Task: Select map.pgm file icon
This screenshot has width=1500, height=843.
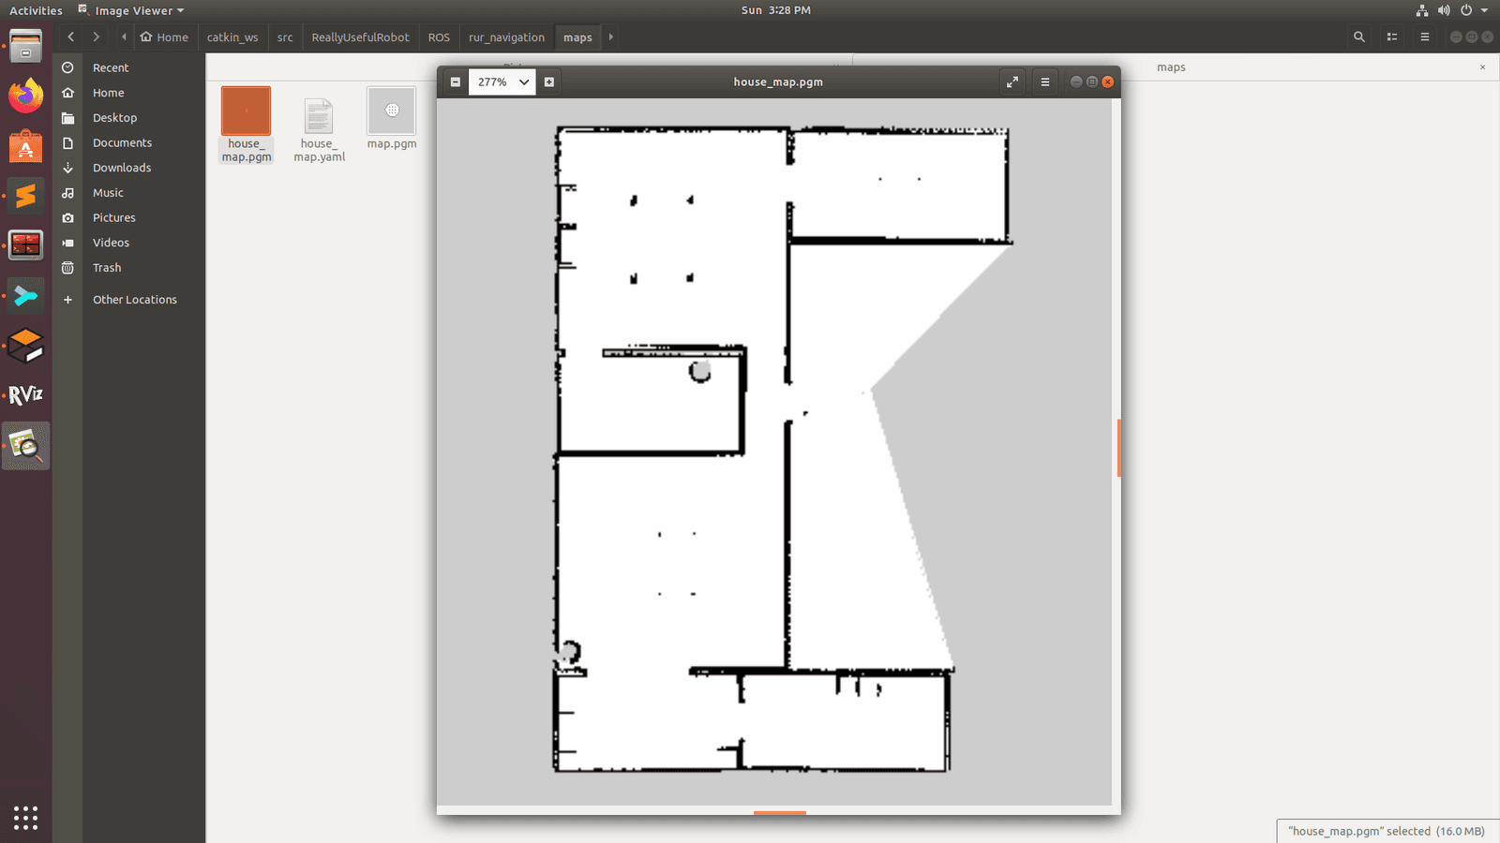Action: (392, 111)
